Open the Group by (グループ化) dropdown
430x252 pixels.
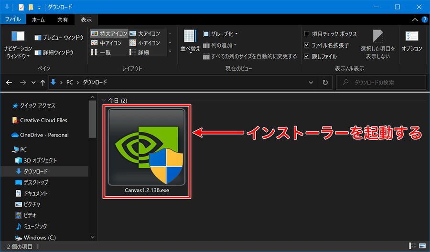pos(220,34)
